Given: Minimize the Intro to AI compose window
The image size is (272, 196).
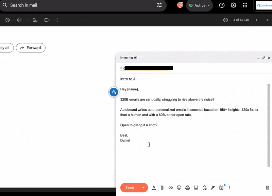Looking at the screenshot, I should [x=258, y=58].
